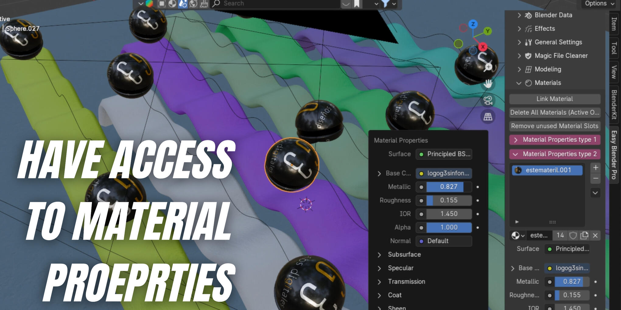This screenshot has width=621, height=310.
Task: Expand the Subsurface section
Action: [379, 255]
